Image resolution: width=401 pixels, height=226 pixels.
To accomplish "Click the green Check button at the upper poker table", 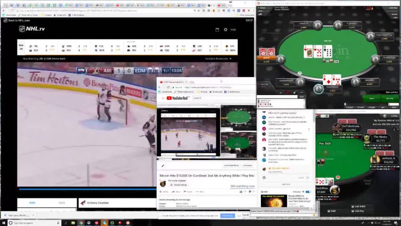I will (x=372, y=98).
